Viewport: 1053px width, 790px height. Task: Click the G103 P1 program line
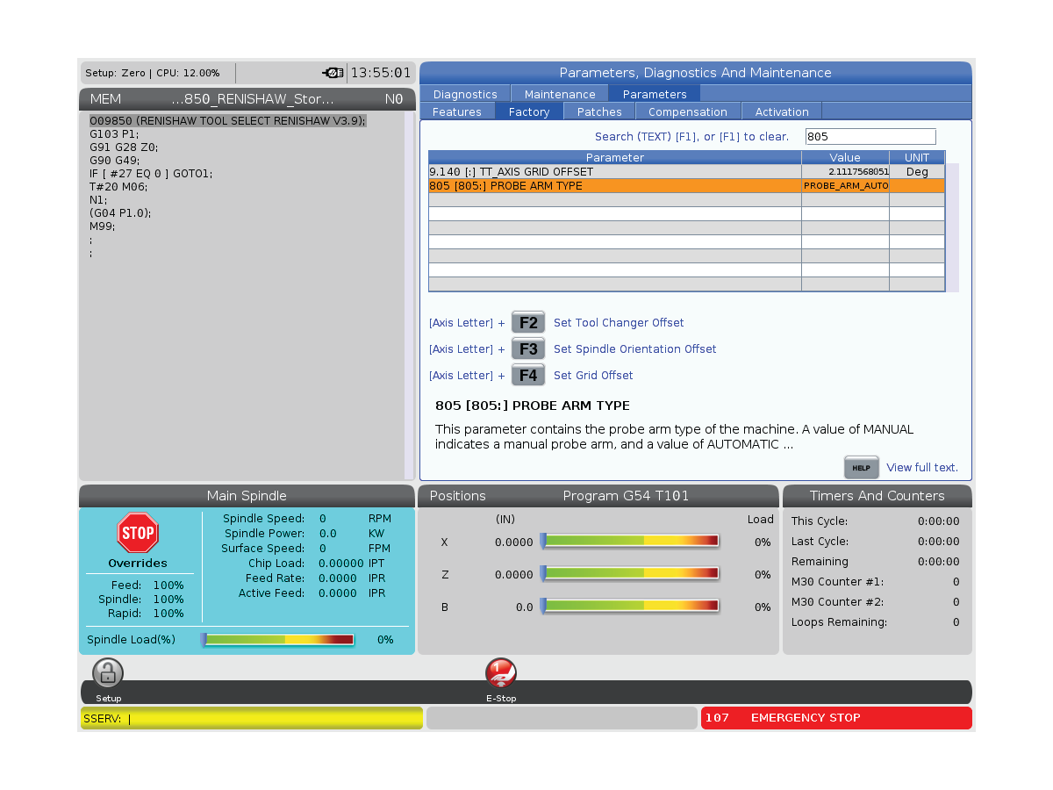tap(114, 133)
